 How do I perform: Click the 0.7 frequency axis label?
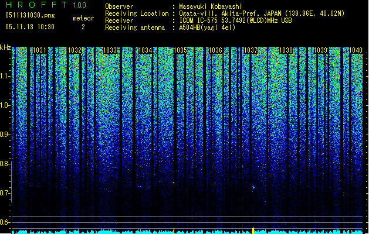(5, 193)
